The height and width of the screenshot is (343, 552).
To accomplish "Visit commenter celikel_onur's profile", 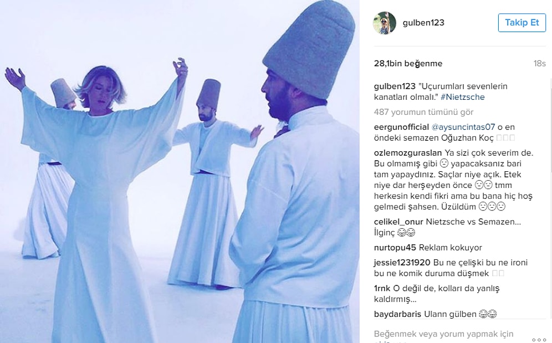I will click(x=398, y=222).
